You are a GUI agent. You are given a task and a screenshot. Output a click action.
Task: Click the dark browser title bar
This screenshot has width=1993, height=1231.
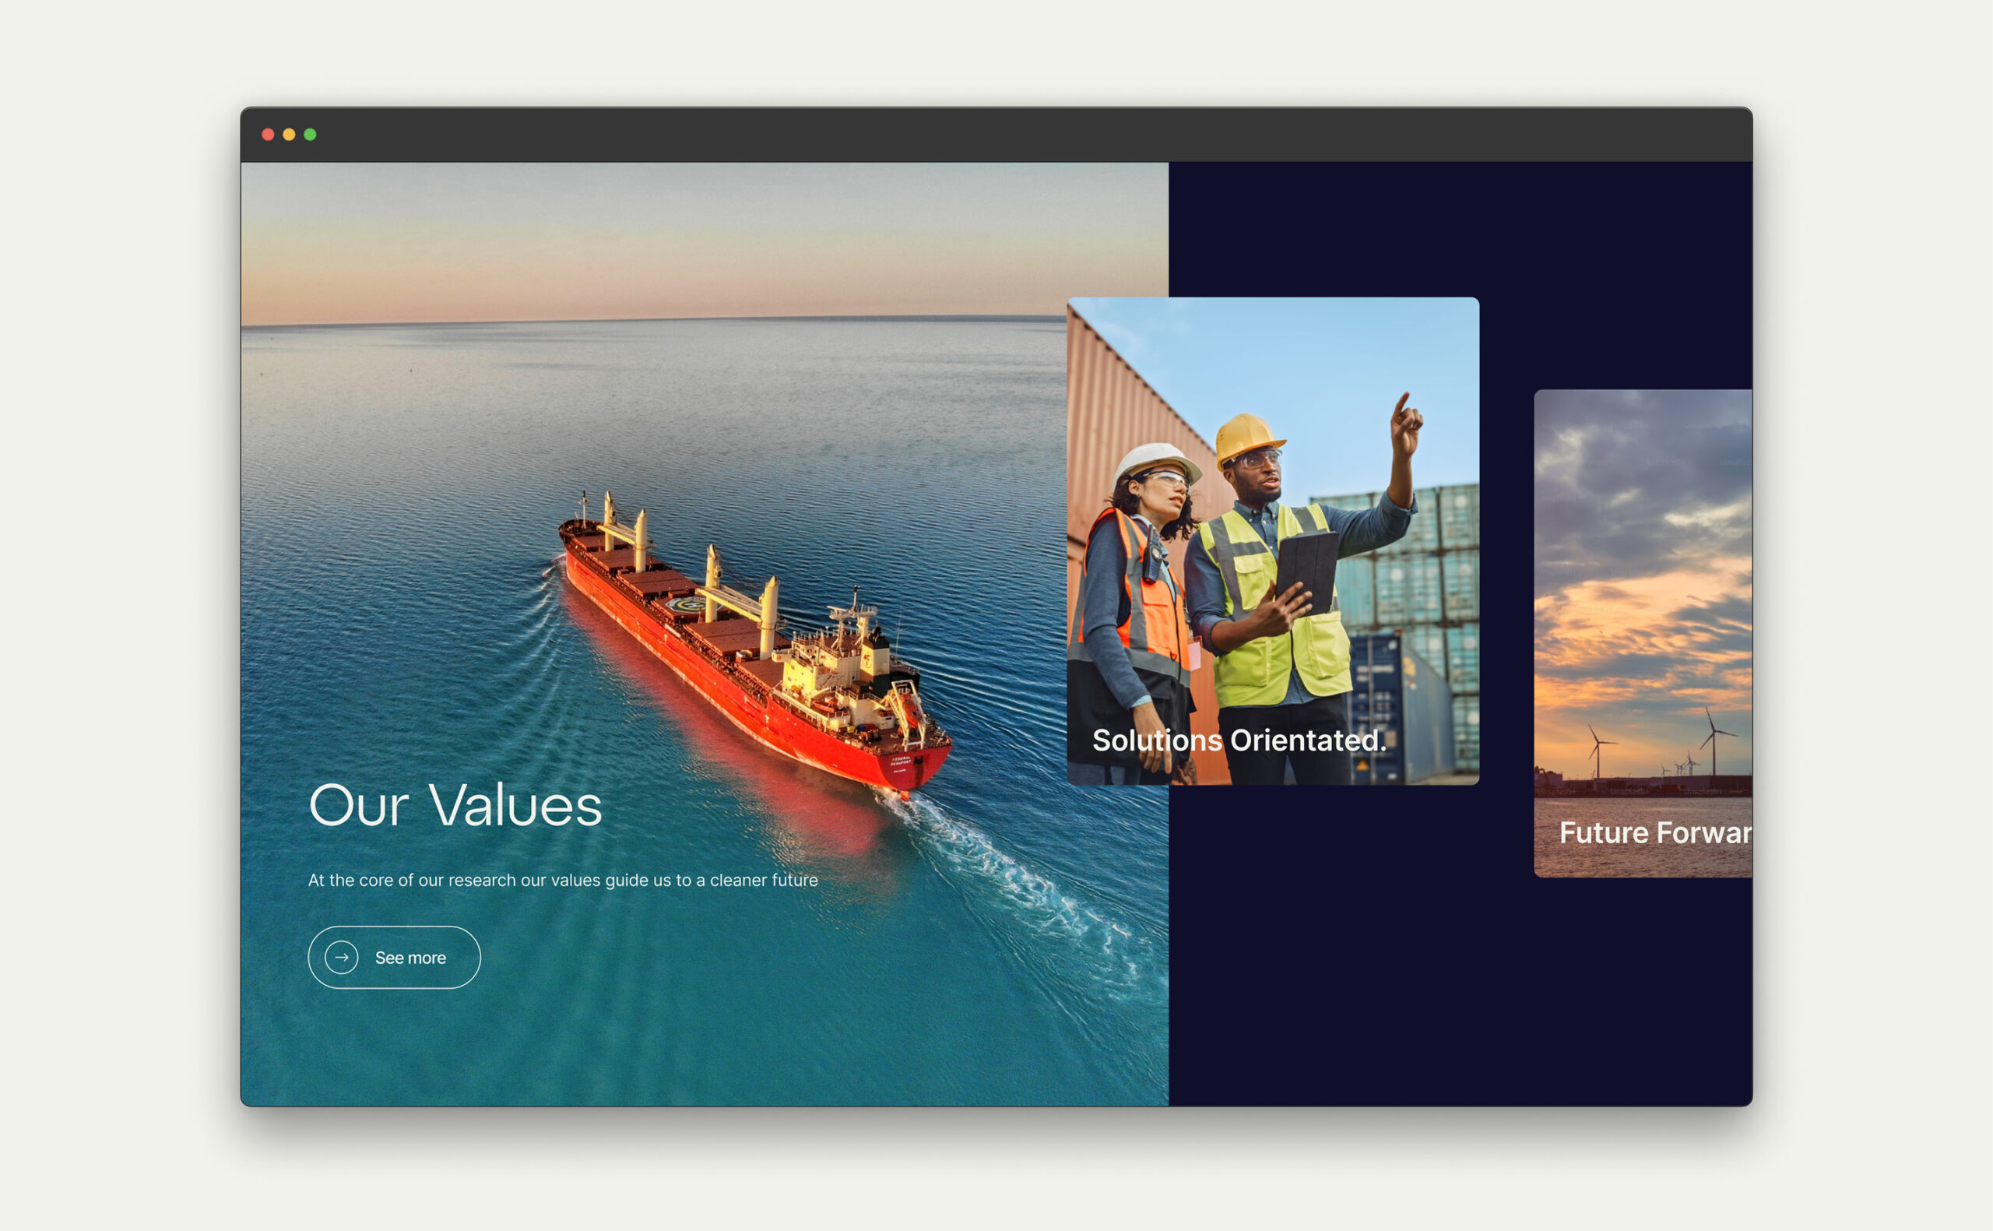coord(996,135)
